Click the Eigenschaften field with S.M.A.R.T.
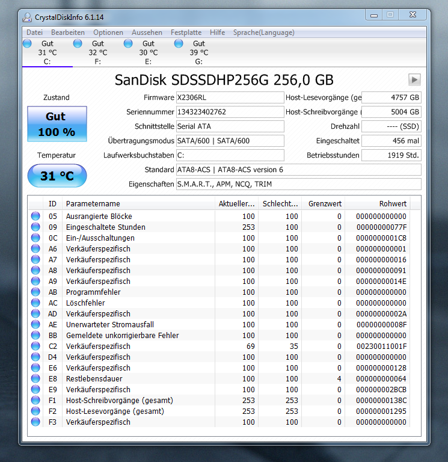Viewport: 448px width, 462px height. click(299, 184)
